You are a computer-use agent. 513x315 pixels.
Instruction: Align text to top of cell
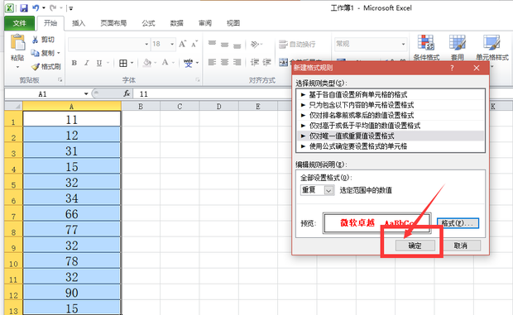[x=212, y=44]
